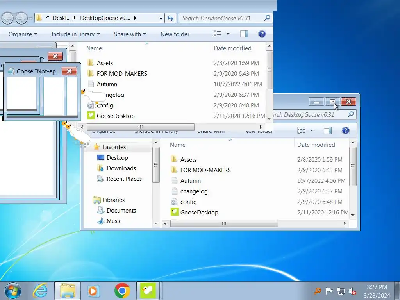Open Desktop in the navigation pane

pyautogui.click(x=117, y=158)
